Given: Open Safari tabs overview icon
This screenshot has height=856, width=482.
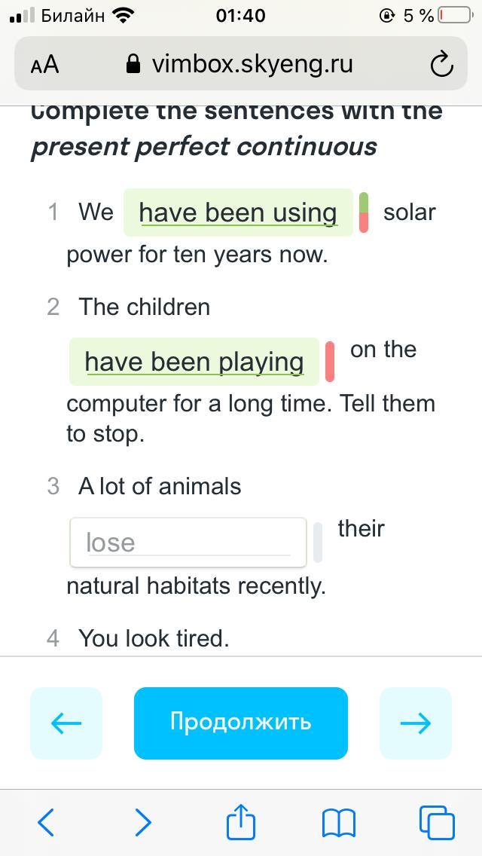Looking at the screenshot, I should (x=437, y=822).
